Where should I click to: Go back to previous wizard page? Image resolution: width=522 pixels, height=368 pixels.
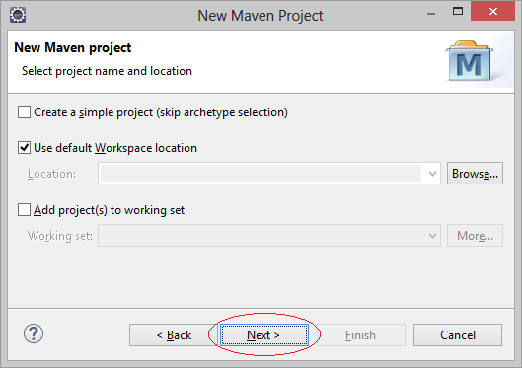point(174,335)
